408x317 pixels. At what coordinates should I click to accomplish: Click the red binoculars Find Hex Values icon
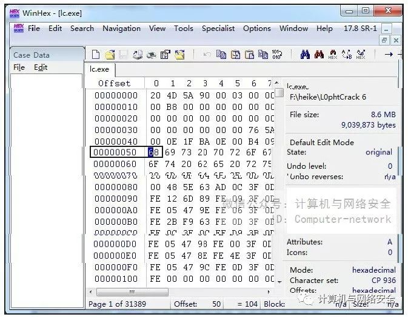point(319,54)
